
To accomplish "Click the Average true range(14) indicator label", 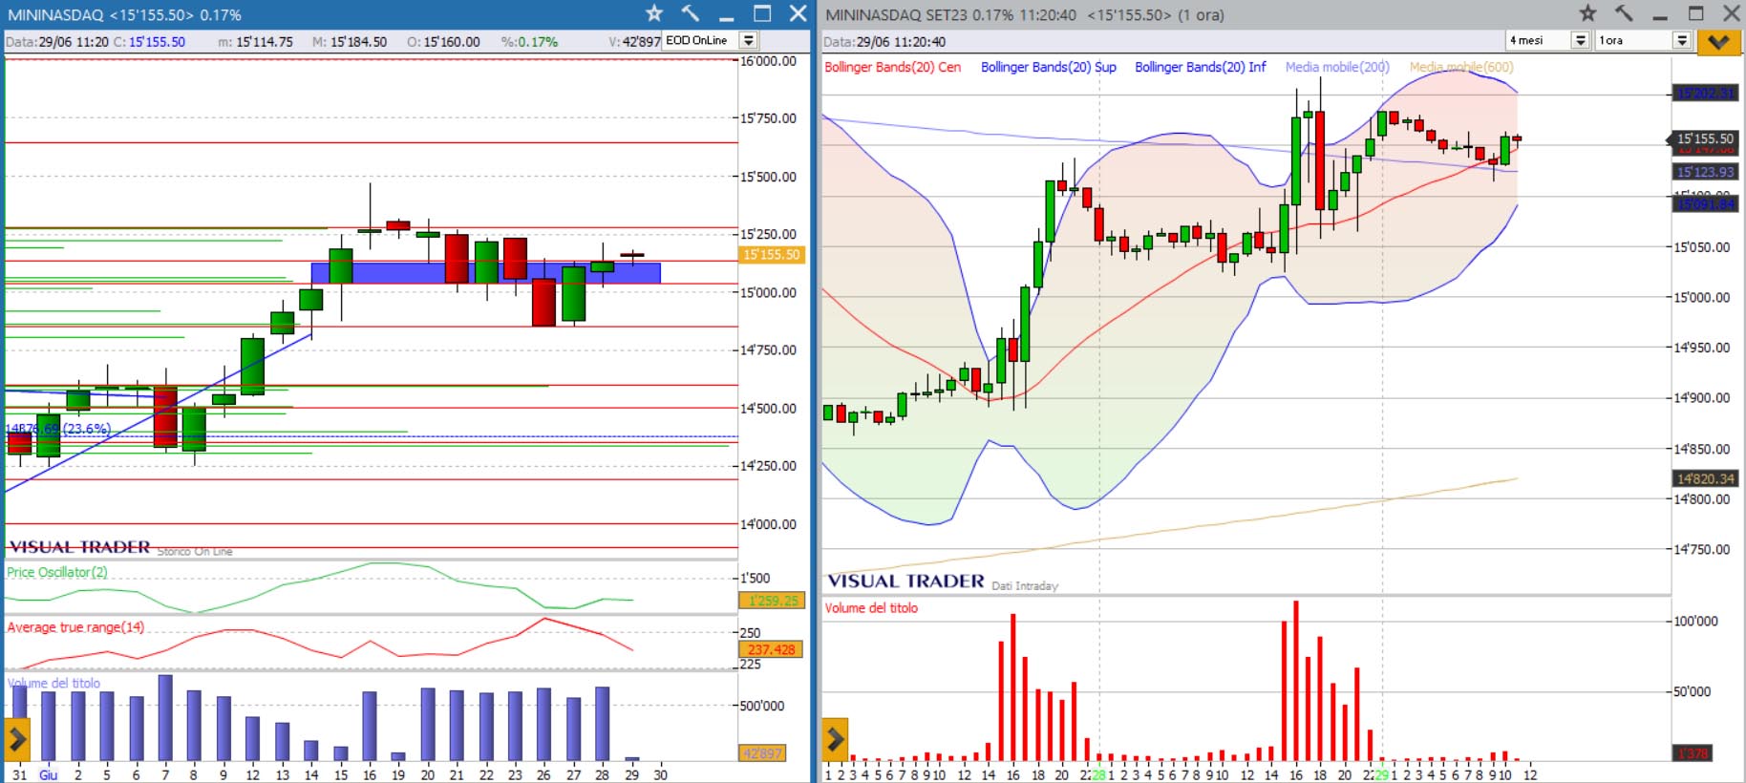I will (75, 627).
